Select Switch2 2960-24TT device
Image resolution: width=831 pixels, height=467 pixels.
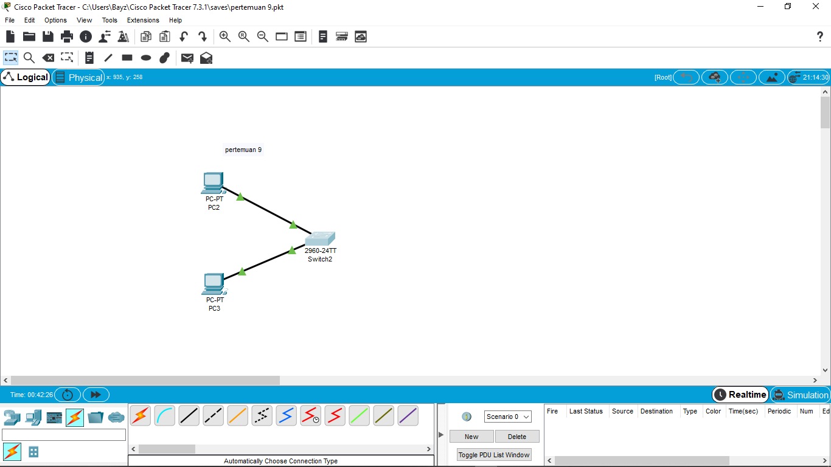click(320, 238)
